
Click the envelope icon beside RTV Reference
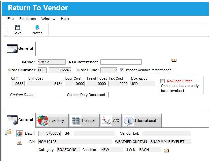click(x=174, y=60)
